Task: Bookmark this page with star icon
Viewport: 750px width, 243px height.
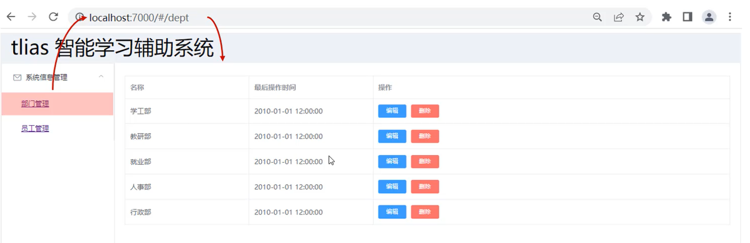Action: click(x=640, y=17)
